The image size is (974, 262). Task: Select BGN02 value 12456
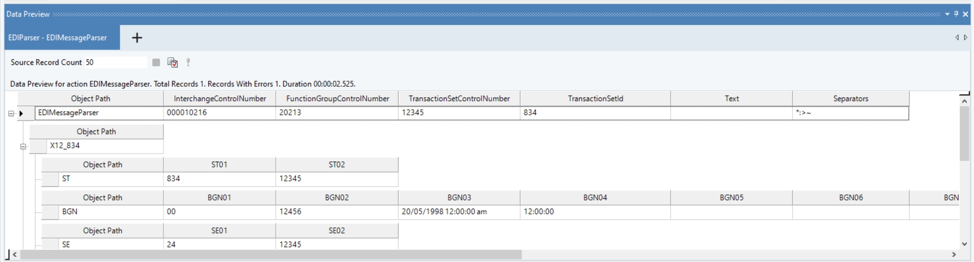(337, 212)
